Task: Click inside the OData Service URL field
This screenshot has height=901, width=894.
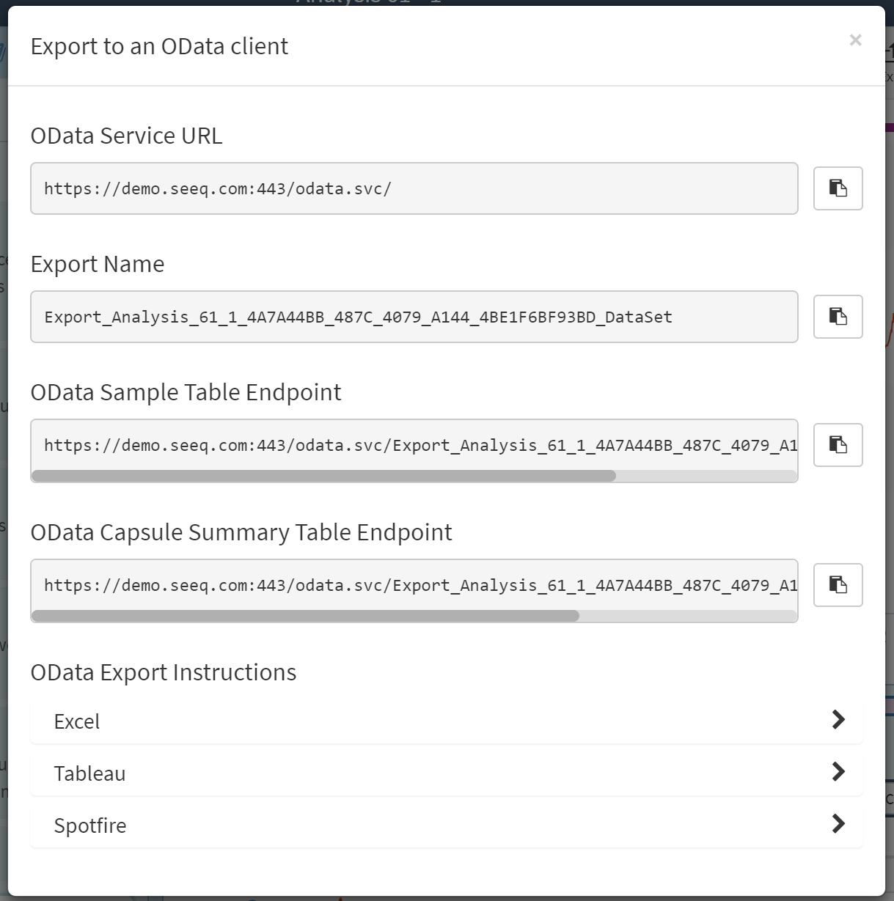Action: 414,188
